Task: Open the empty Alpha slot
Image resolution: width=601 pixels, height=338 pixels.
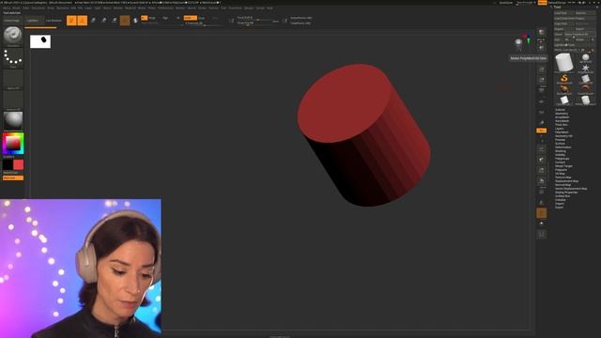Action: click(x=13, y=80)
